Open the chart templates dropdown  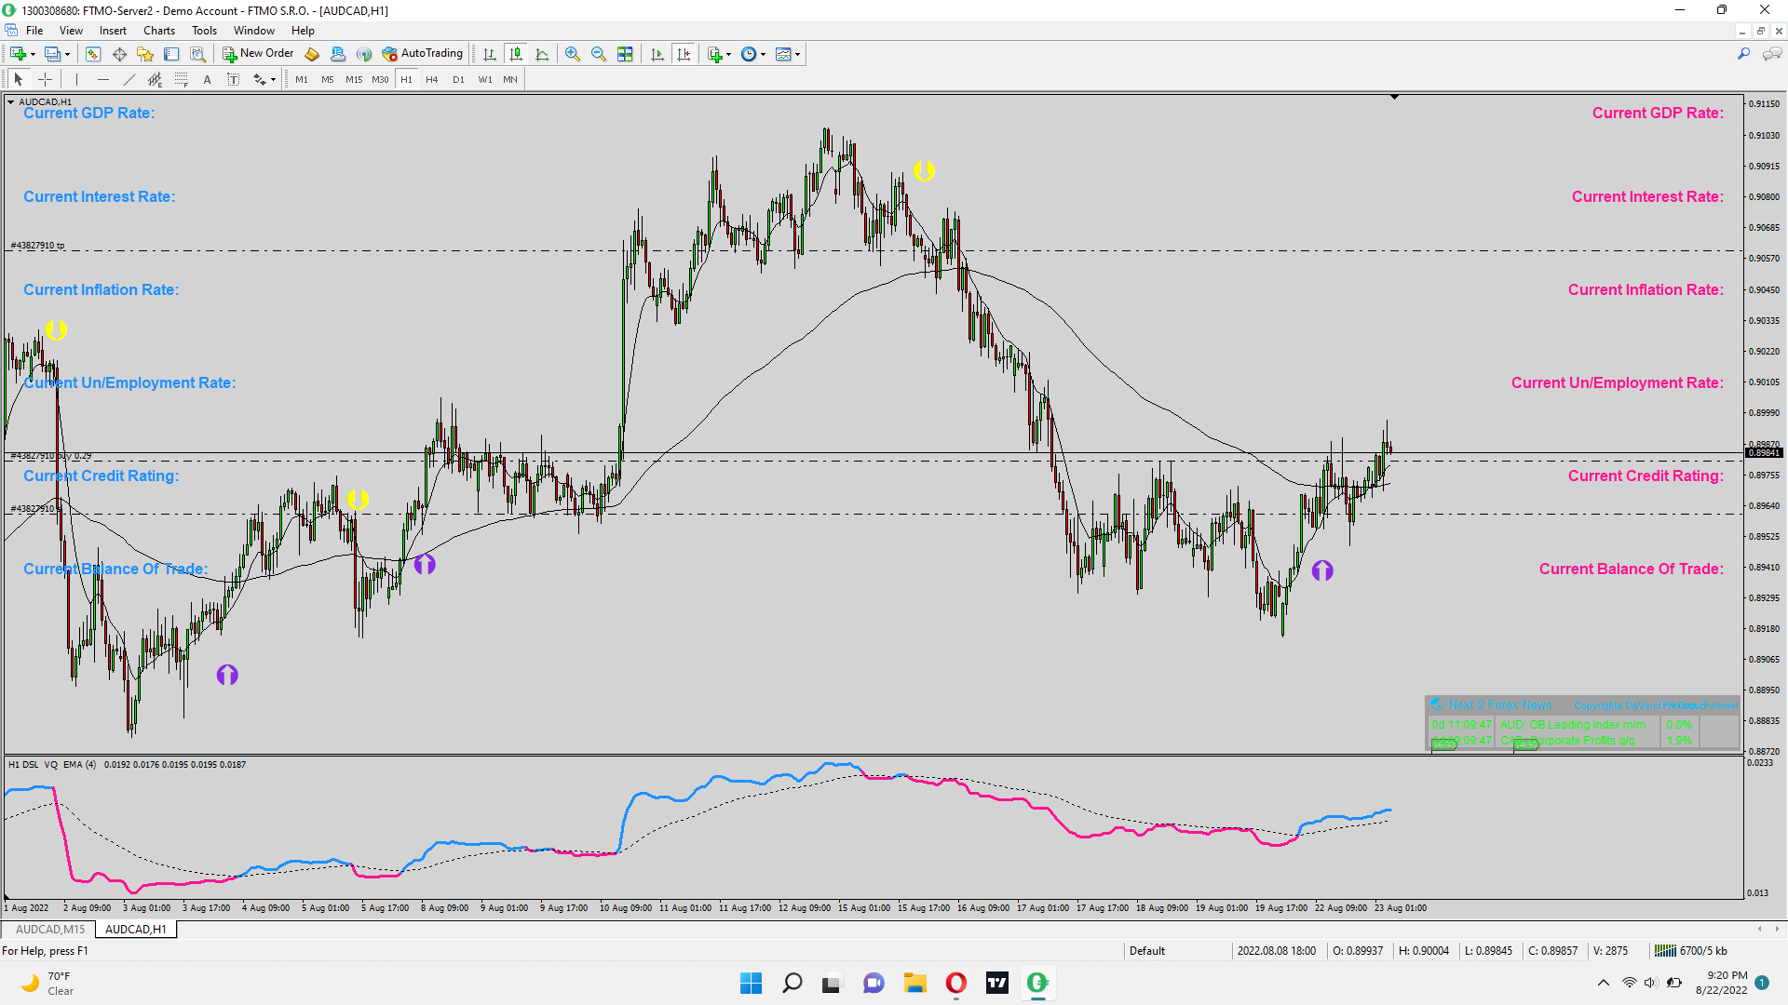pyautogui.click(x=798, y=54)
